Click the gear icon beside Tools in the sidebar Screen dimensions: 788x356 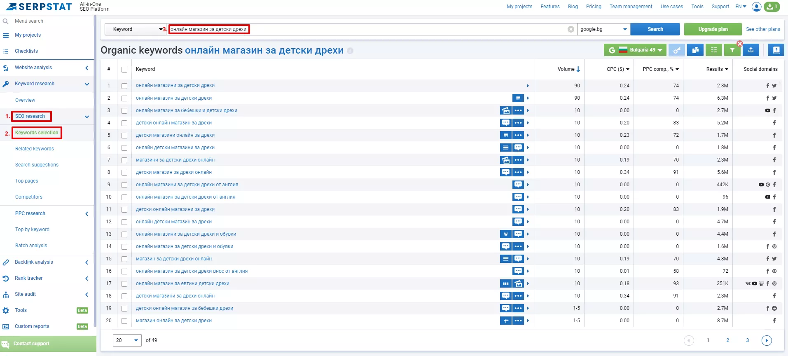click(x=6, y=310)
